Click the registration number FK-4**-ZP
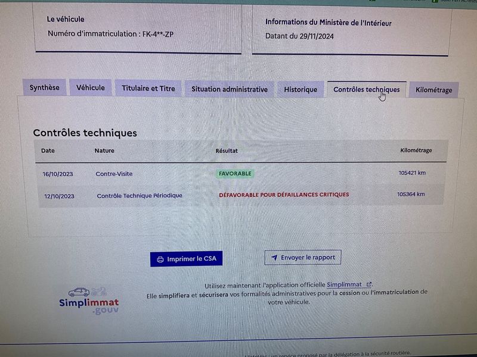The image size is (477, 357). 158,35
